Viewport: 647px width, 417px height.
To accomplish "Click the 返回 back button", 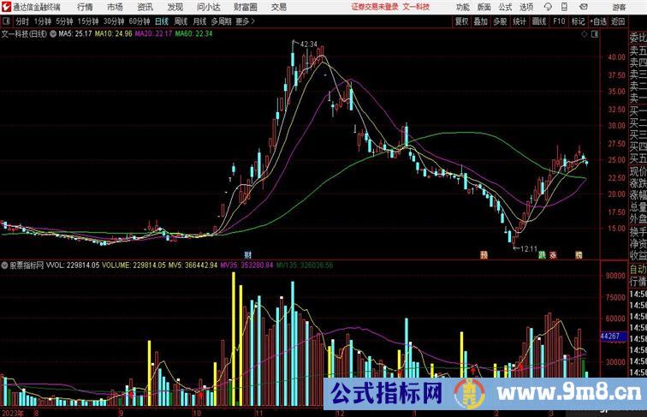I will pos(618,21).
